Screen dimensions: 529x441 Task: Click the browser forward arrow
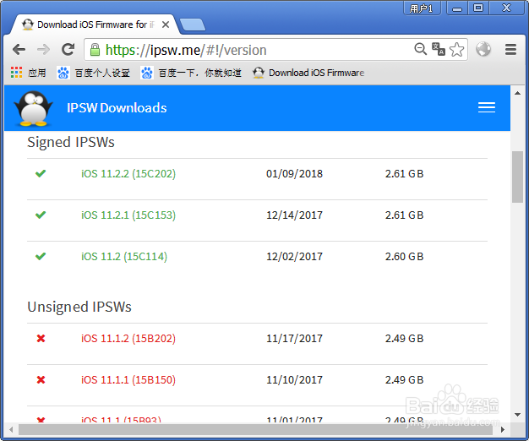pyautogui.click(x=43, y=50)
